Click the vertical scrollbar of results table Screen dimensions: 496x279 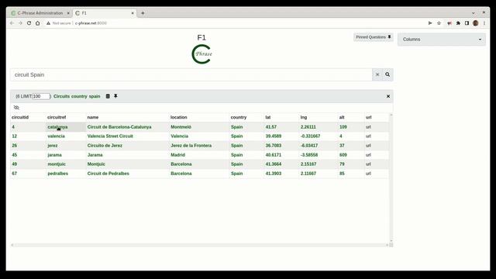point(391,177)
